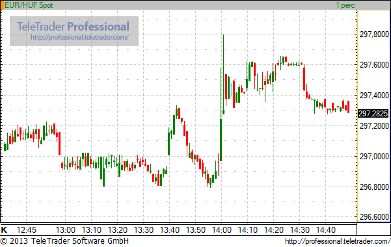Viewport: 391px width, 247px height.
Task: Click the EUR/HUF Spot chart title
Action: click(29, 5)
